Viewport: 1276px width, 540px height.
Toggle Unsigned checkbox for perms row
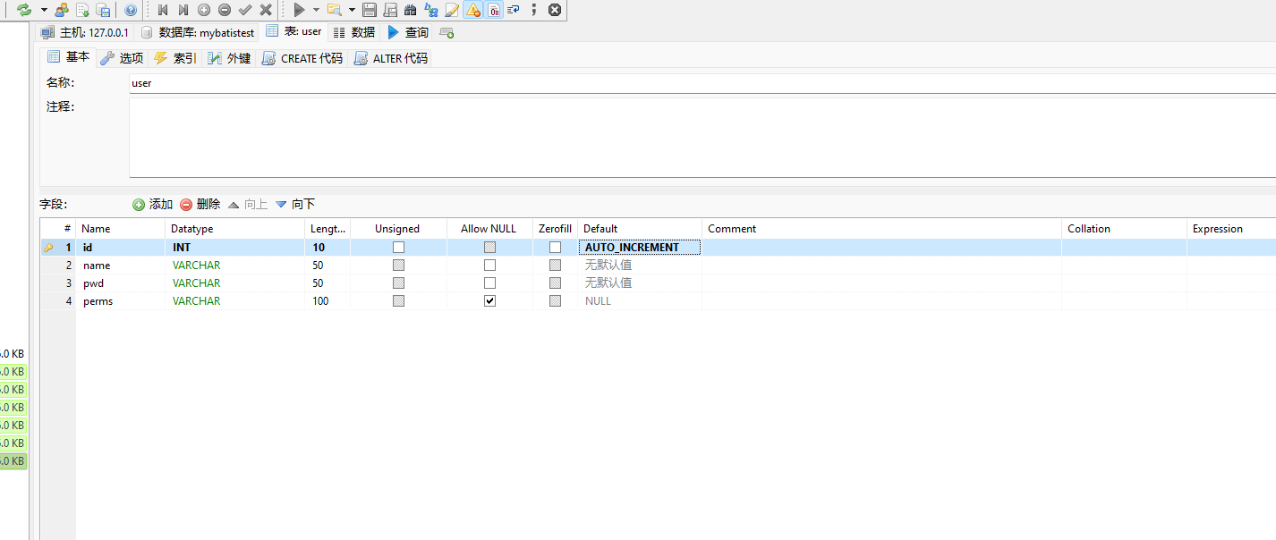click(399, 300)
